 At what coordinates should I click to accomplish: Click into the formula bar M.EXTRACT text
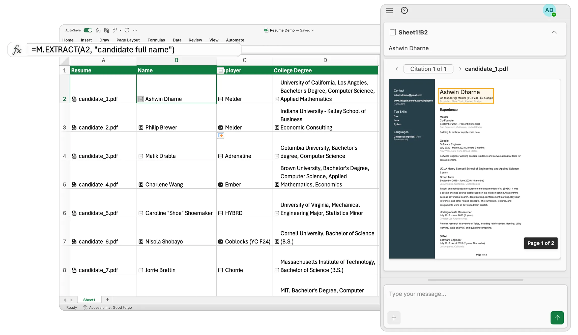coord(103,50)
